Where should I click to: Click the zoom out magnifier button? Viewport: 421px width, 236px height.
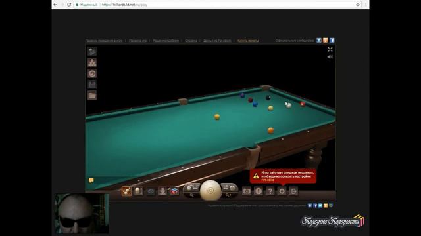pyautogui.click(x=191, y=195)
